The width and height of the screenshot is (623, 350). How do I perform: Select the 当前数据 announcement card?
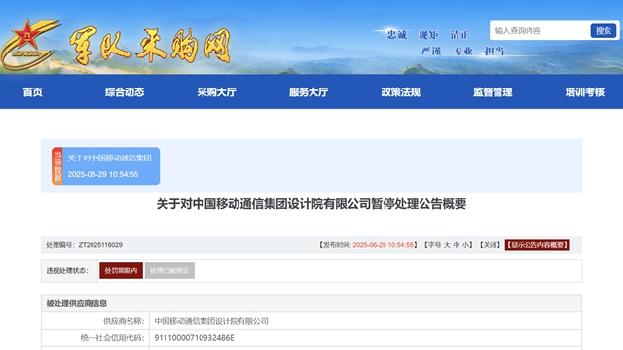pos(106,166)
